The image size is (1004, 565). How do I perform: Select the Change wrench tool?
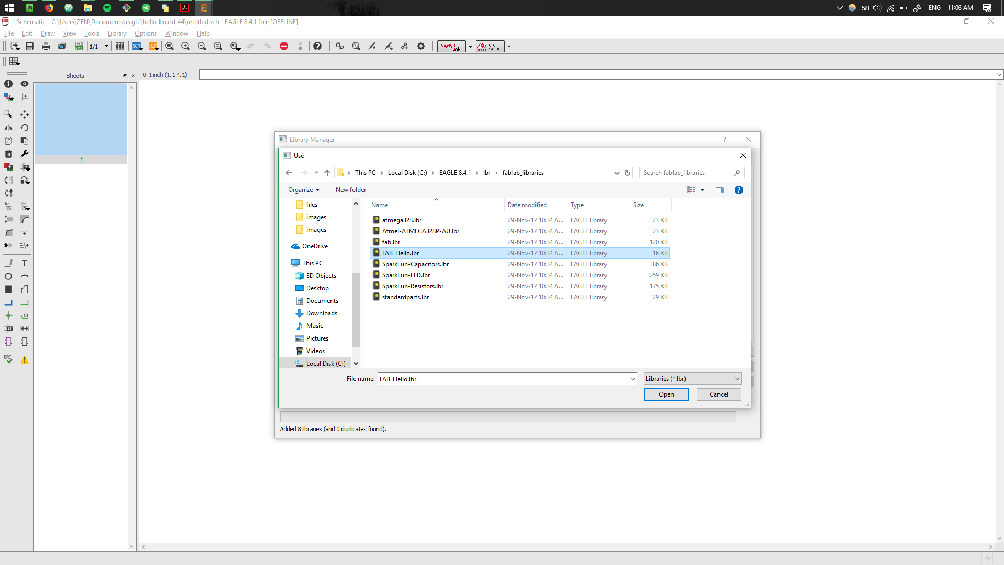(x=25, y=154)
